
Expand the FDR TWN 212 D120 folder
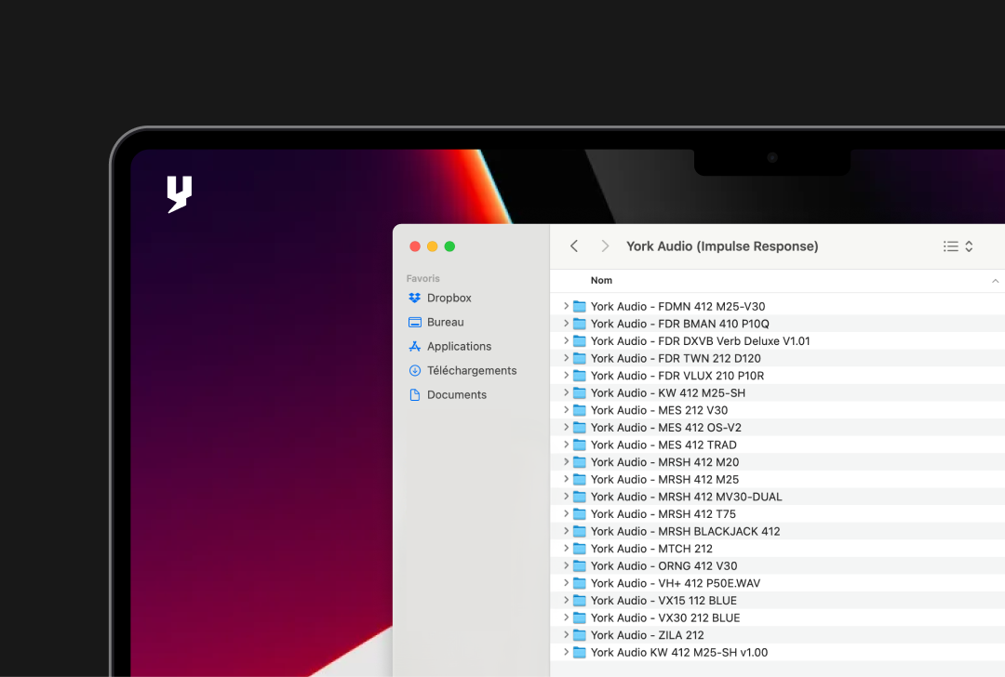[566, 358]
